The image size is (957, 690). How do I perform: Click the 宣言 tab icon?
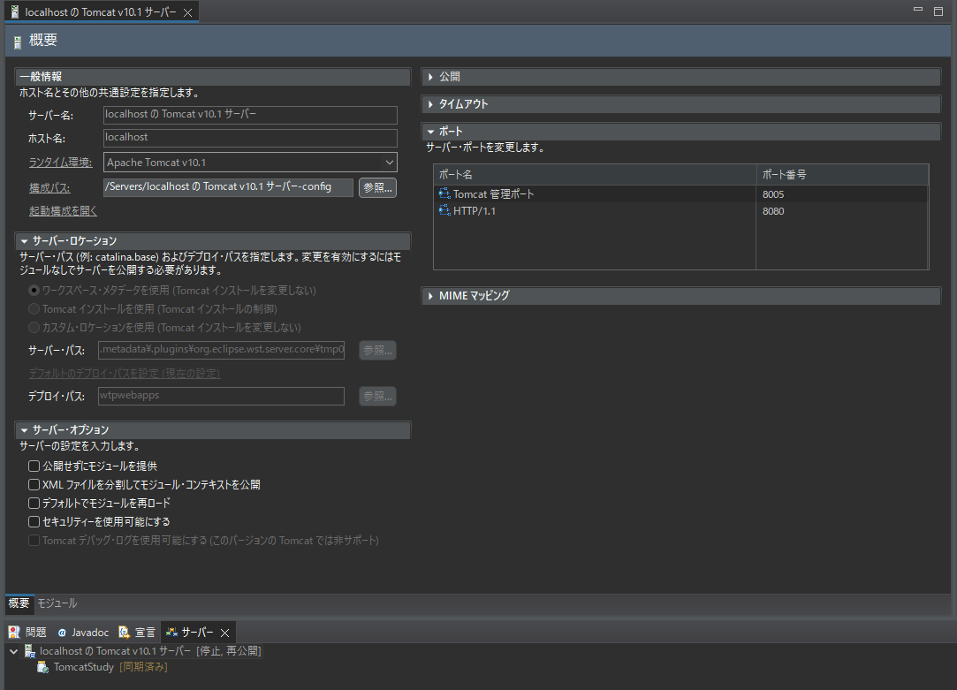[x=124, y=632]
